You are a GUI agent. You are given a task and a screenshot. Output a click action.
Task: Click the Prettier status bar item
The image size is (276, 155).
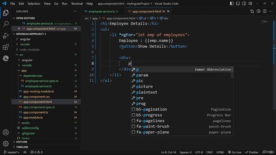click(x=252, y=152)
